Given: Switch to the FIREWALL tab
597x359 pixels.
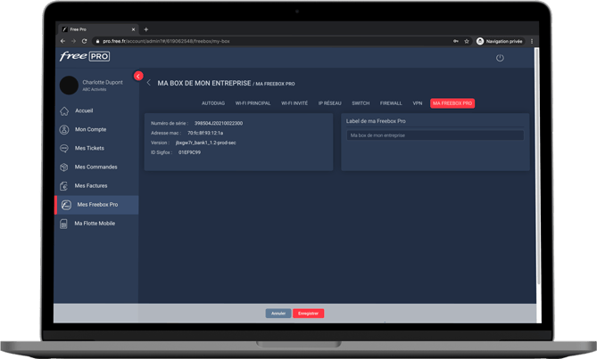Looking at the screenshot, I should [x=391, y=103].
